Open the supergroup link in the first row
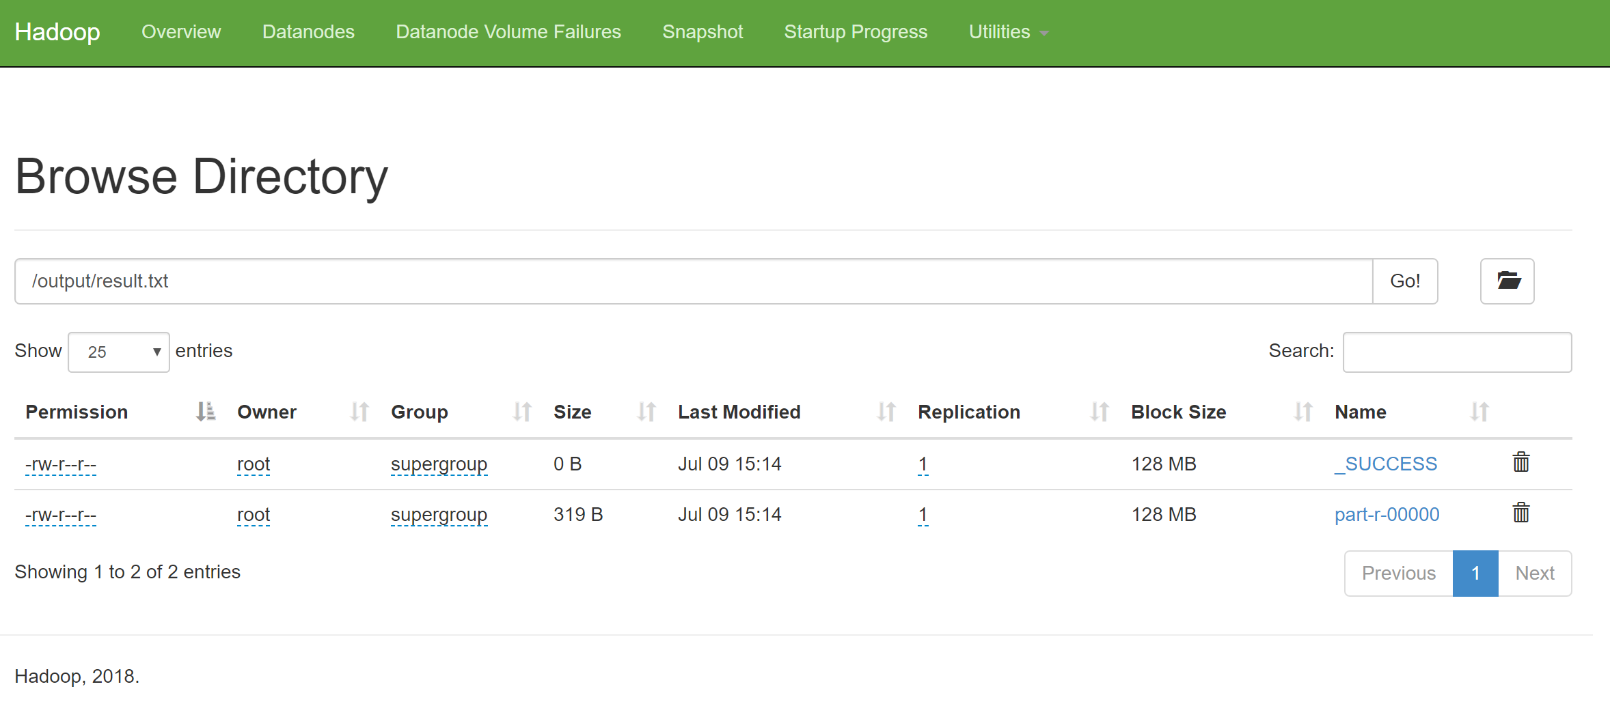Viewport: 1610px width, 706px height. (439, 464)
